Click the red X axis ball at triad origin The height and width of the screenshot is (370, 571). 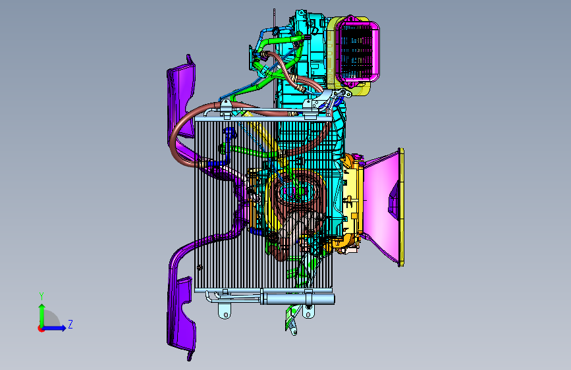click(41, 329)
